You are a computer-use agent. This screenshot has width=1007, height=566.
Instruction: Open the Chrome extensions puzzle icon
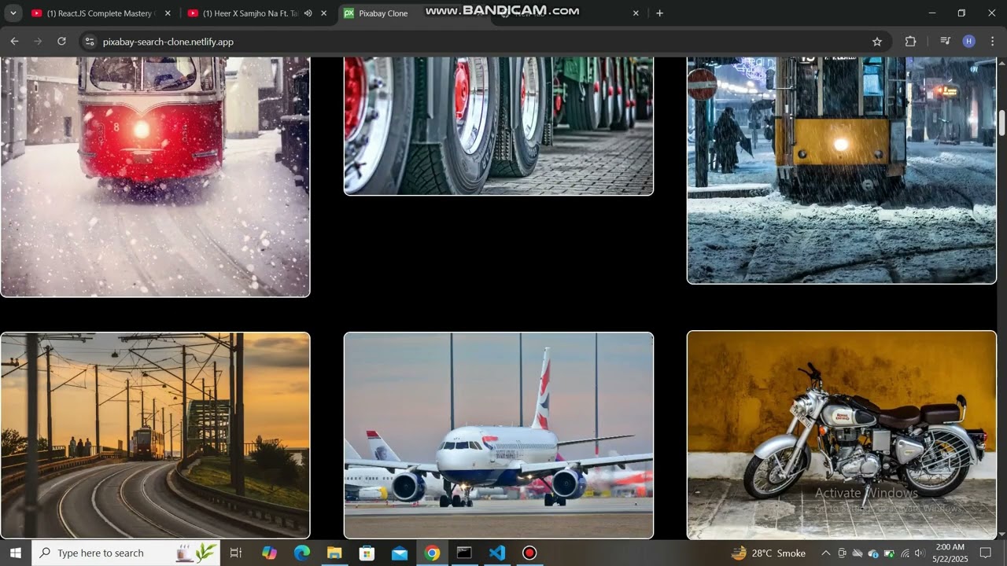click(911, 42)
